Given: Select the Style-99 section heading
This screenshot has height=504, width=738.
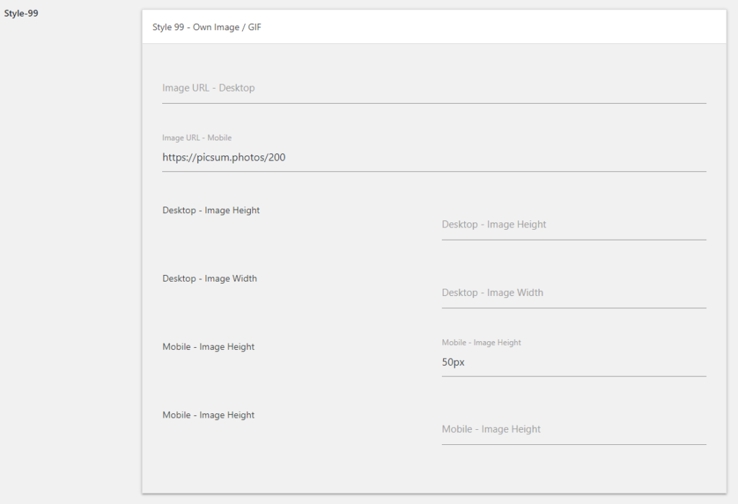Looking at the screenshot, I should 21,13.
